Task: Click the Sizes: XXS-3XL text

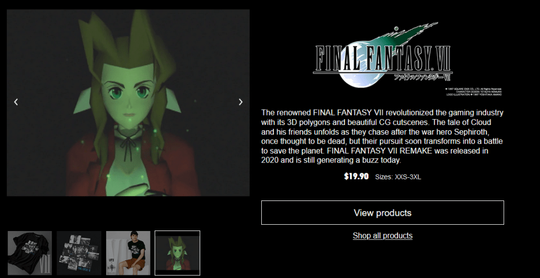Action: 398,178
